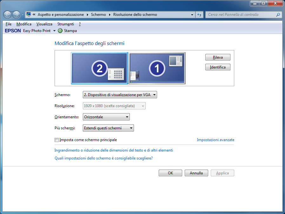This screenshot has height=214, width=285.
Task: Click the Forward navigation arrow button
Action: click(x=16, y=15)
